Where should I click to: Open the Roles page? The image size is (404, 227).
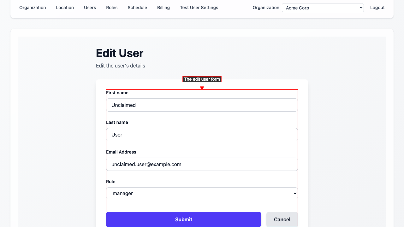click(x=112, y=8)
